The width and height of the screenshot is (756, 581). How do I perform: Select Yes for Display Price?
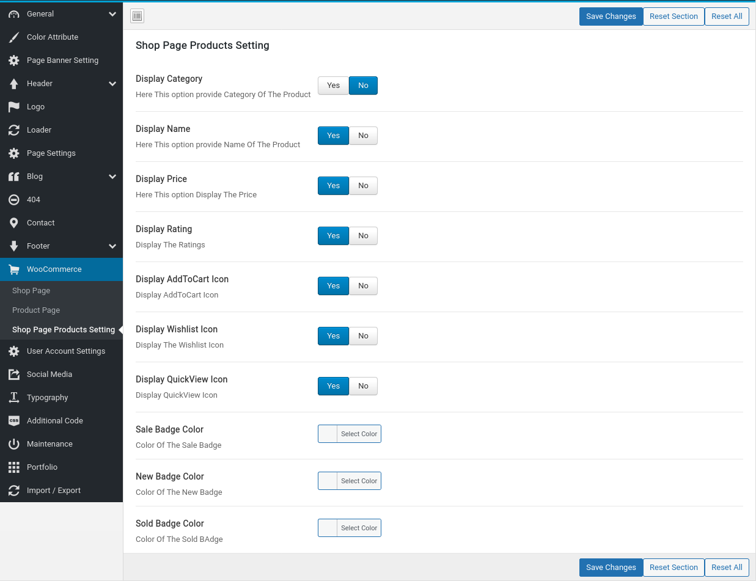pos(333,186)
